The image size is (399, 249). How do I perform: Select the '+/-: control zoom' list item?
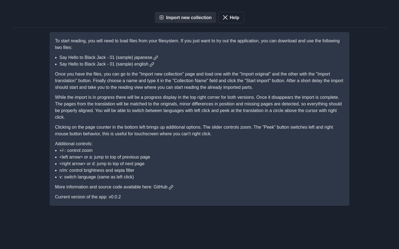(x=76, y=151)
